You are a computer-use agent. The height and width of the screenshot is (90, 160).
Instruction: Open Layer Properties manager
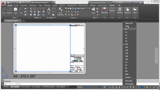click(60, 11)
